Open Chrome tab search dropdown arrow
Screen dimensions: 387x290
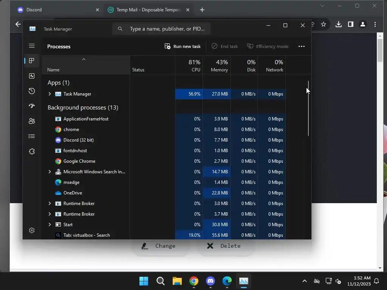[x=322, y=6]
